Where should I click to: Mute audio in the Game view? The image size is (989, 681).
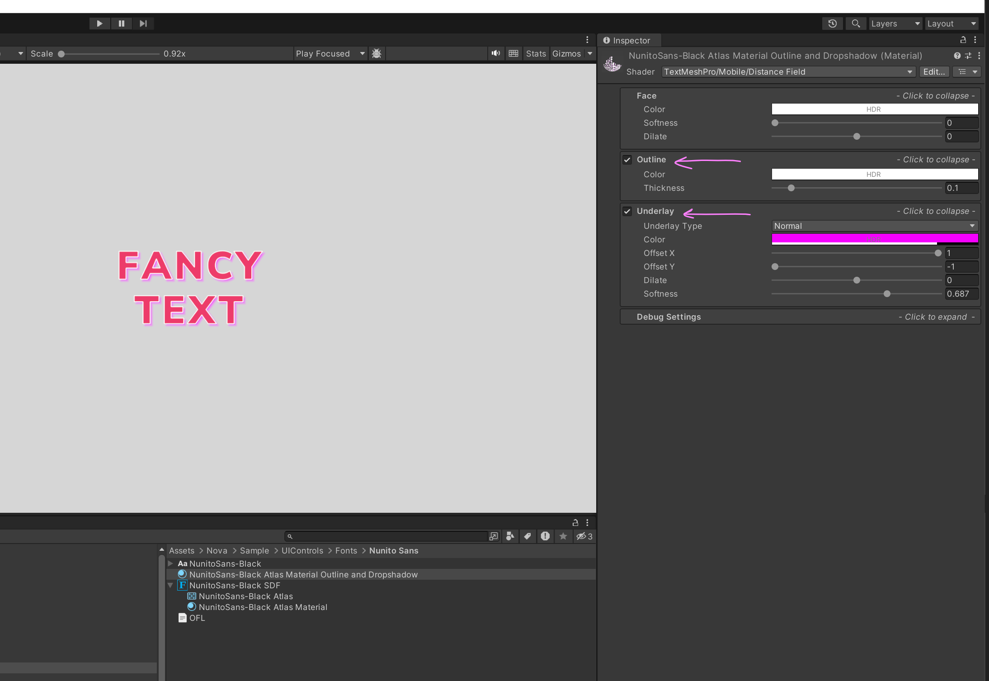coord(495,53)
